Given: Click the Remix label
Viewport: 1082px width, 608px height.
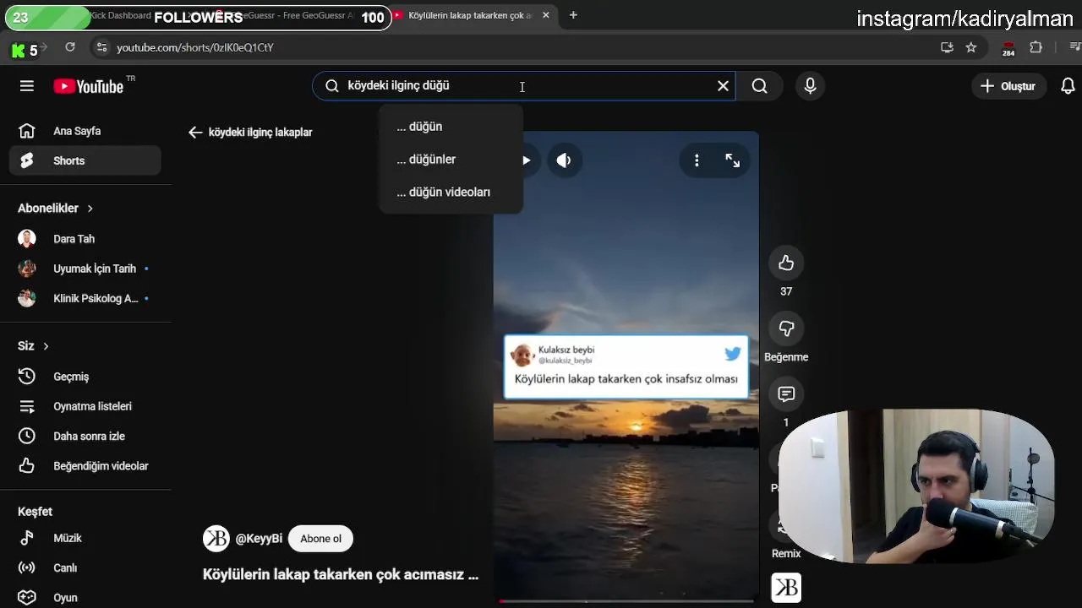Looking at the screenshot, I should coord(786,554).
